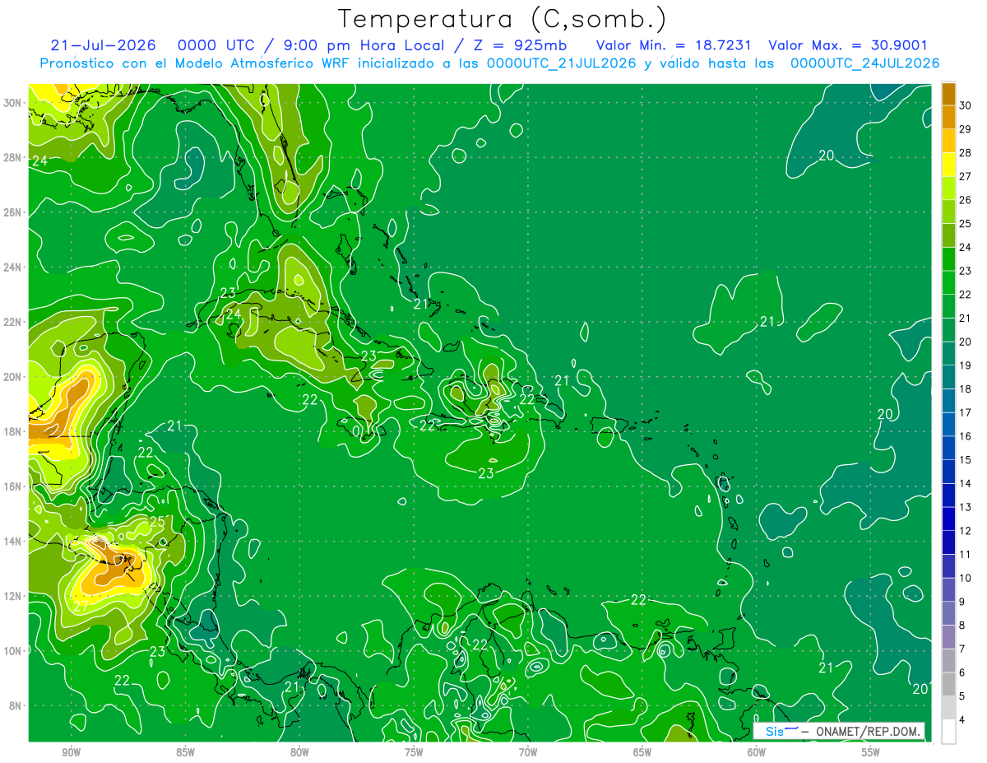Viewport: 987px width, 763px height.
Task: Click the "30N" latitude axis label
Action: pos(12,103)
